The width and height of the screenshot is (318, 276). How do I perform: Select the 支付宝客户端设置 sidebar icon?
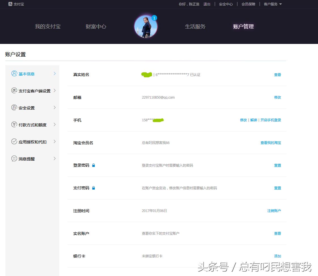(14, 90)
